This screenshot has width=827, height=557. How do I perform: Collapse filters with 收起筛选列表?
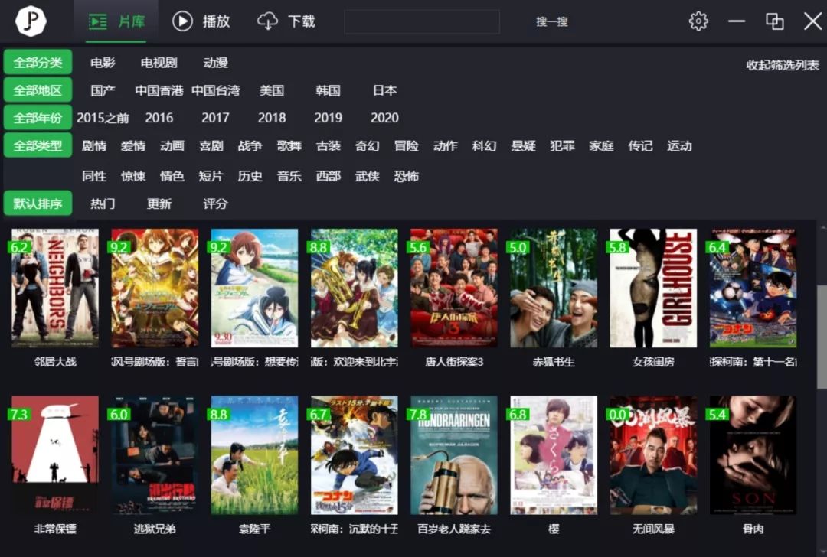(x=782, y=65)
